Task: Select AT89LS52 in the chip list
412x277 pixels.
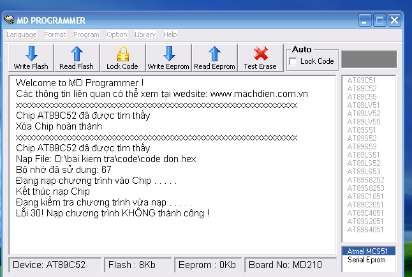Action: (364, 163)
